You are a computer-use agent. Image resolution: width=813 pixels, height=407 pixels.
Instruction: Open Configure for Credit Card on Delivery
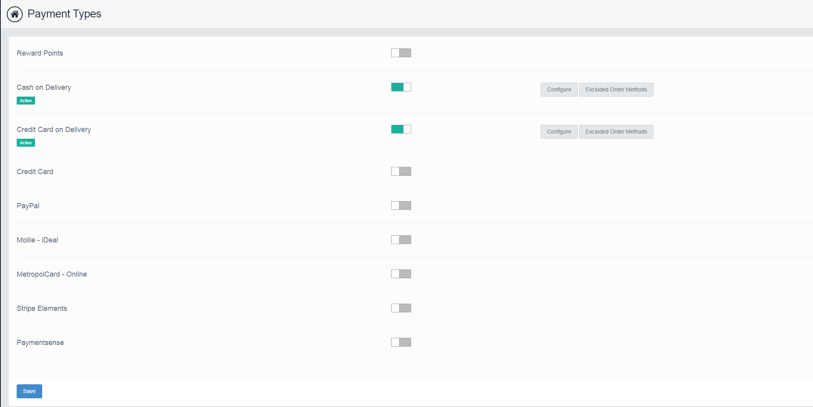(x=559, y=132)
